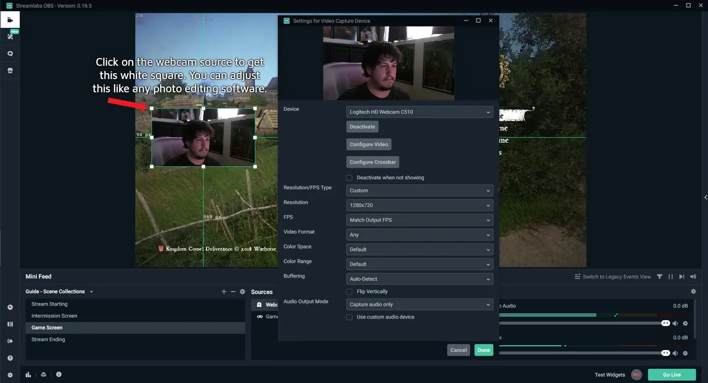708x383 pixels.
Task: Select the Stream Ending scene
Action: 135,339
